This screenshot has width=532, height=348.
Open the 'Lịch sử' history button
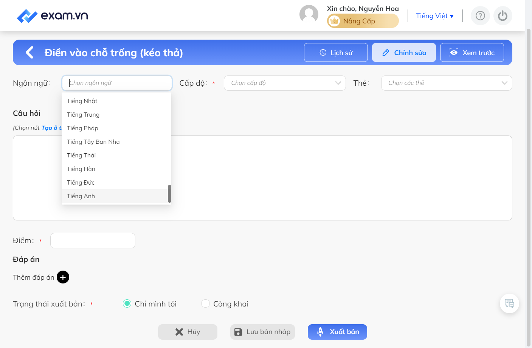(x=336, y=52)
